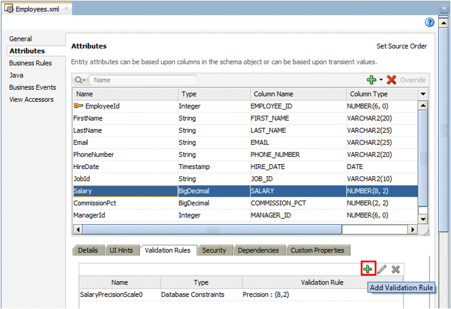451x309 pixels.
Task: Switch to the Custom Properties tab
Action: tap(317, 250)
